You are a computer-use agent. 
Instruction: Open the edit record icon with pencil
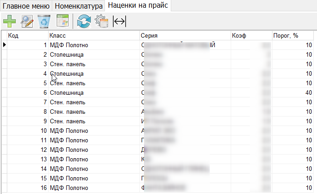point(27,21)
